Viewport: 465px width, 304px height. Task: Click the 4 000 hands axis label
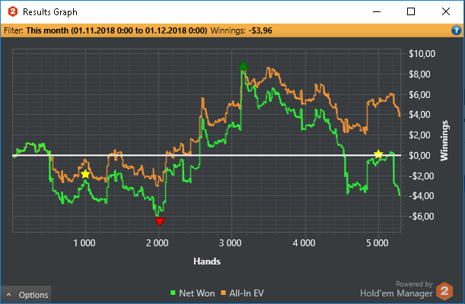click(x=304, y=243)
